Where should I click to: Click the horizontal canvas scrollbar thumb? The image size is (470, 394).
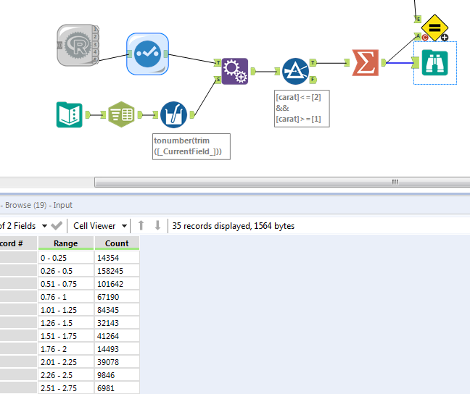click(282, 182)
